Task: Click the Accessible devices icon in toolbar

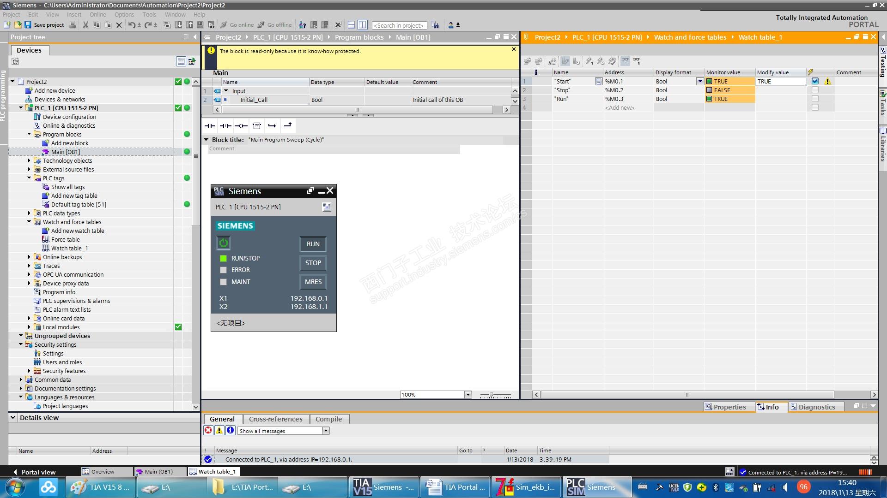Action: tap(302, 25)
